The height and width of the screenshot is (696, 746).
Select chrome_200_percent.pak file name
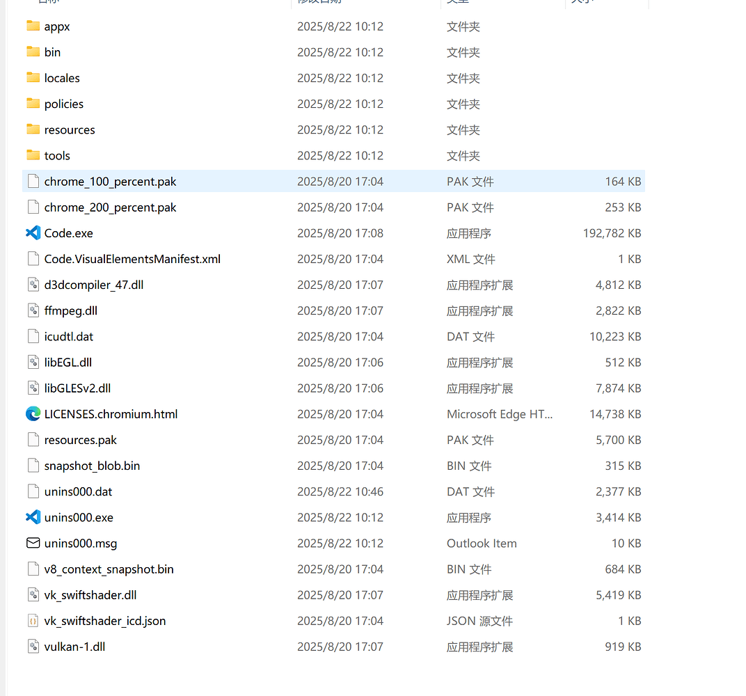[110, 207]
